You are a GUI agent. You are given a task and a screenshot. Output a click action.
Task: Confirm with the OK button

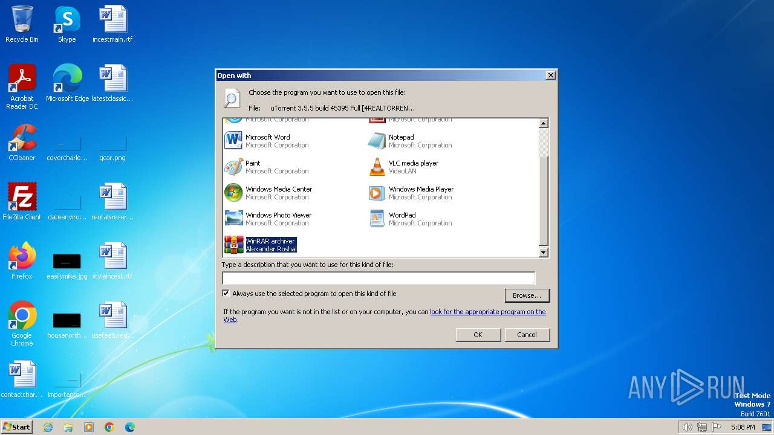[478, 335]
